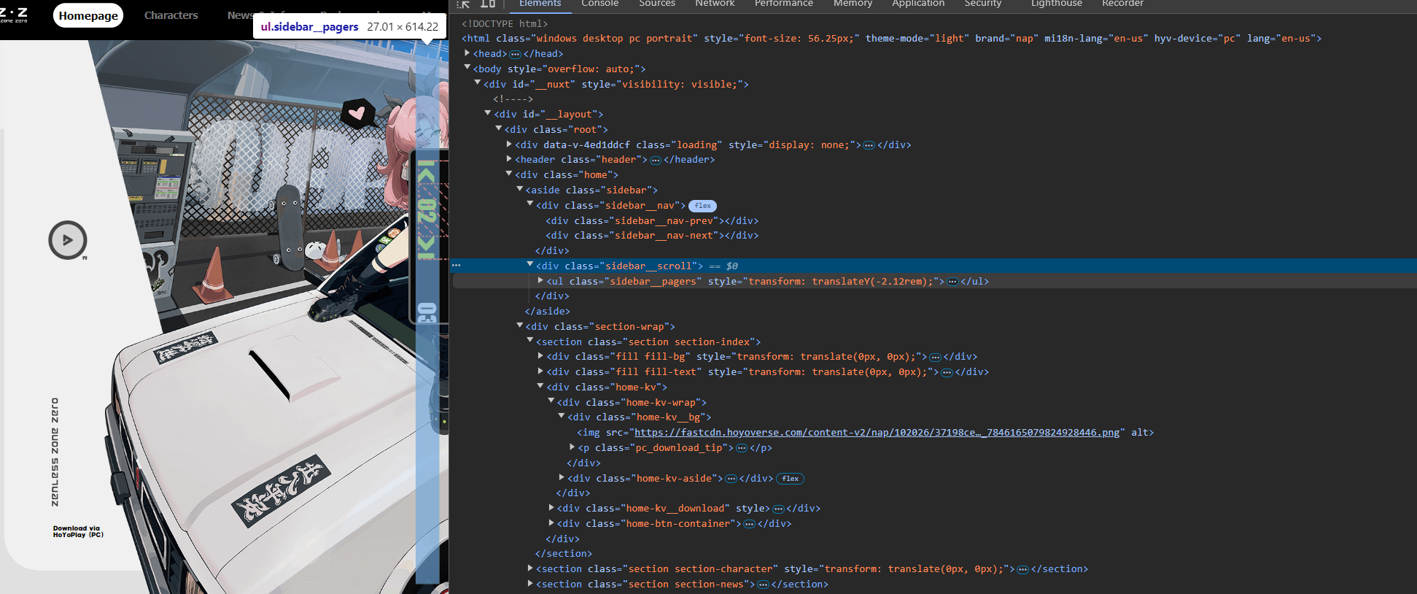Toggle the flex badge on sidebar__nav

coord(702,206)
